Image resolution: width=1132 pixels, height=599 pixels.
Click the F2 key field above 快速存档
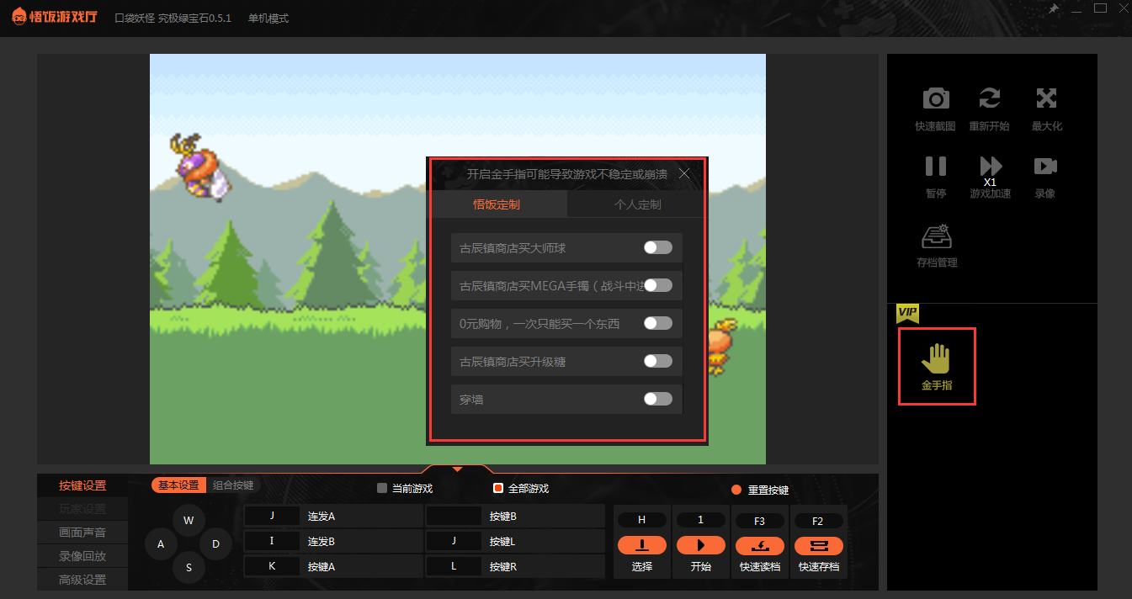pos(817,521)
